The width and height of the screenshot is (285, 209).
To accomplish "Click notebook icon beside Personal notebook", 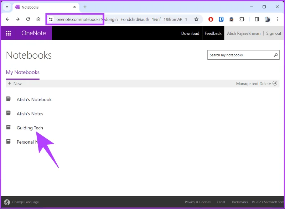I will click(9, 141).
